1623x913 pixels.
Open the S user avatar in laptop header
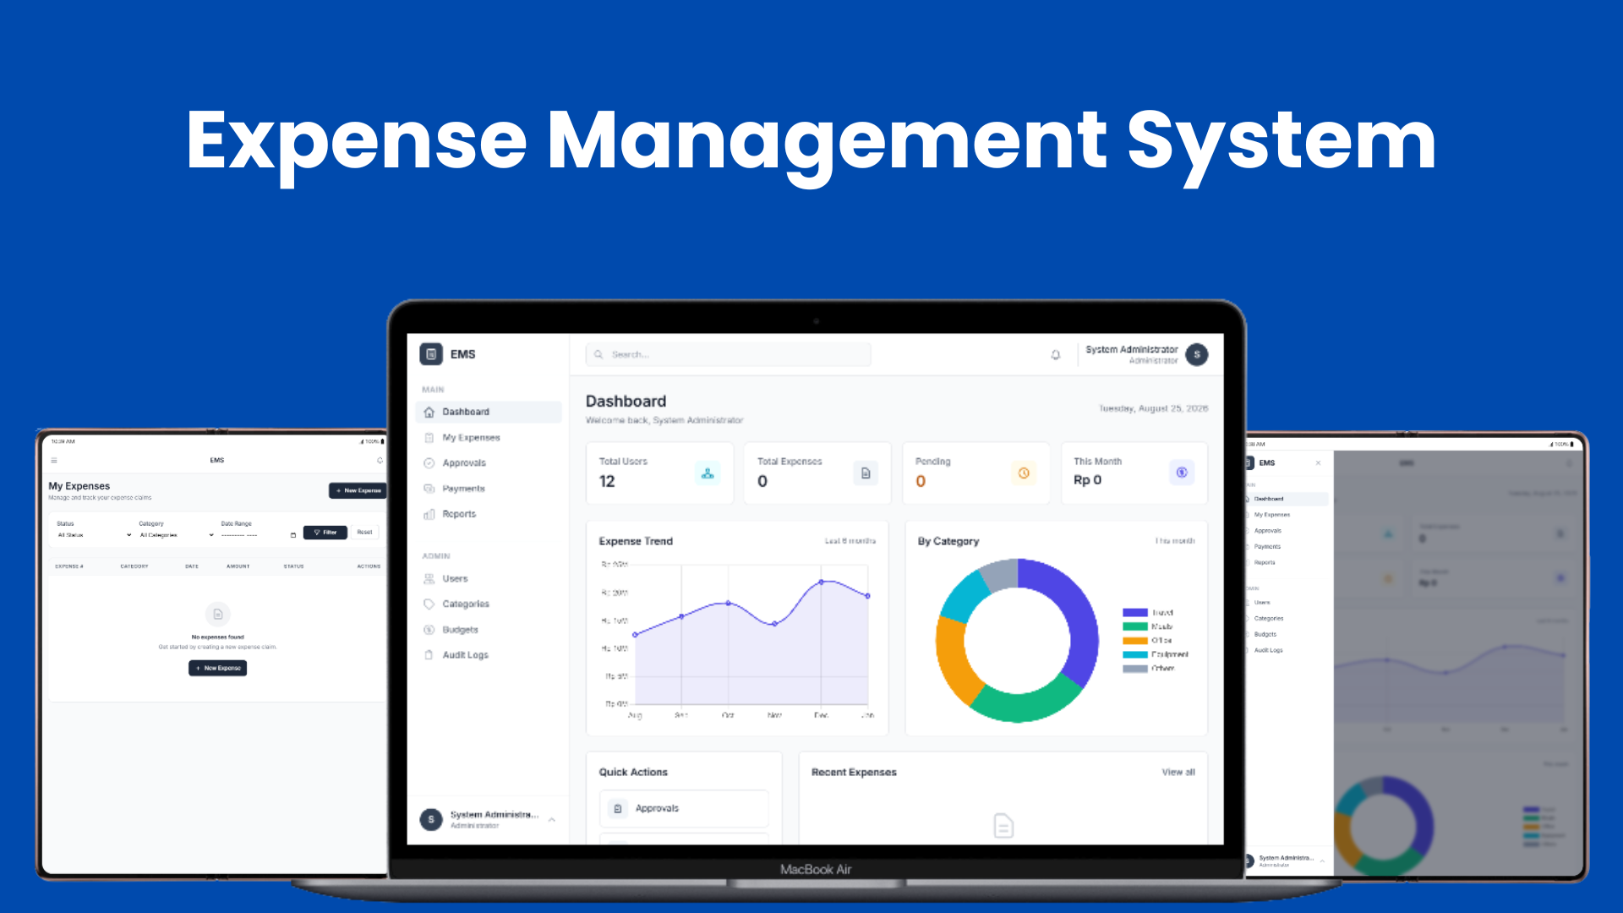coord(1197,355)
